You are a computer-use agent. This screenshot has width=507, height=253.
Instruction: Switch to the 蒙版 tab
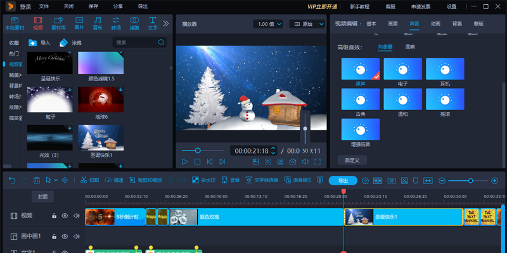click(478, 23)
